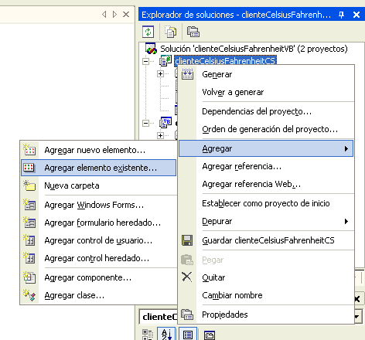Click the Nueva carpeta folder icon
The height and width of the screenshot is (340, 365).
(x=29, y=185)
